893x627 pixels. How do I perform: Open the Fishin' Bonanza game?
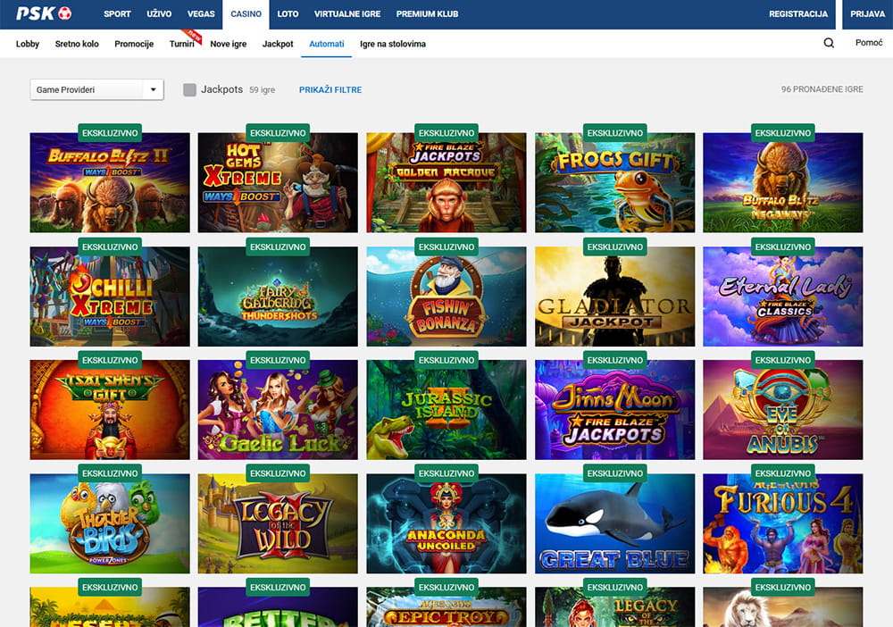446,297
